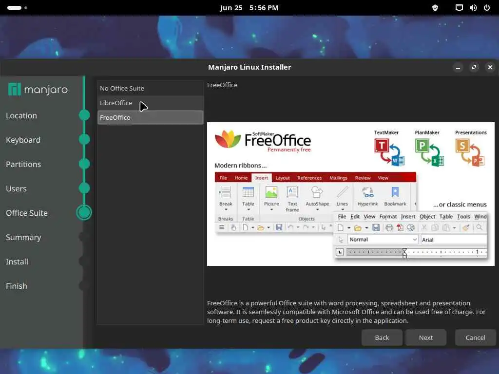The height and width of the screenshot is (374, 499).
Task: Select the FreeOffice list entry
Action: 150,118
